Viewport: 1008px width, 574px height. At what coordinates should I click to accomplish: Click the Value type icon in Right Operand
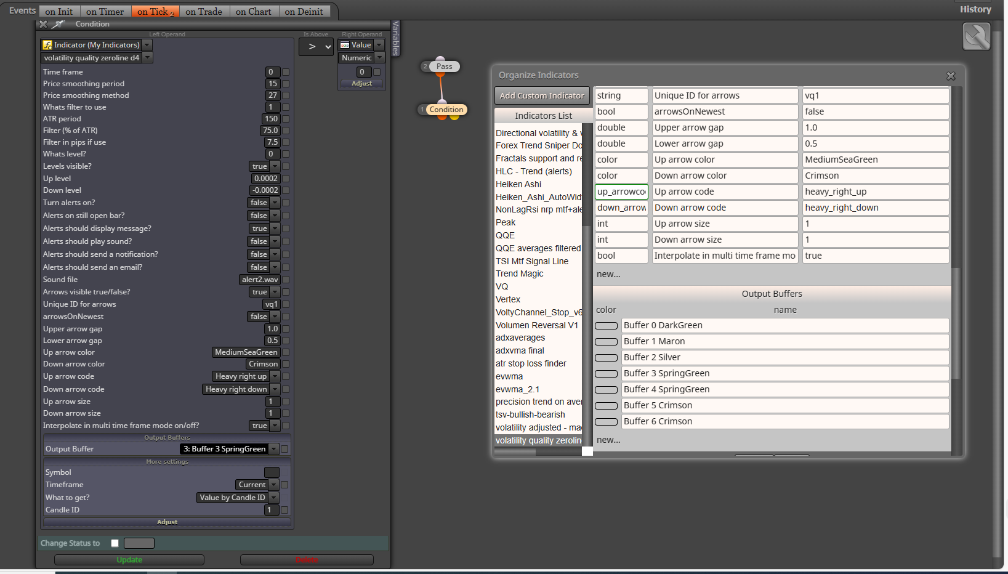(x=345, y=45)
